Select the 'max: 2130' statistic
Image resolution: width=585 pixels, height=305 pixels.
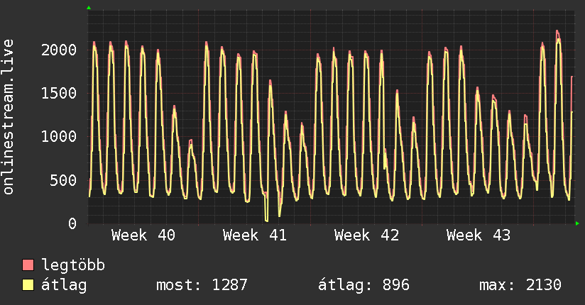coord(520,285)
